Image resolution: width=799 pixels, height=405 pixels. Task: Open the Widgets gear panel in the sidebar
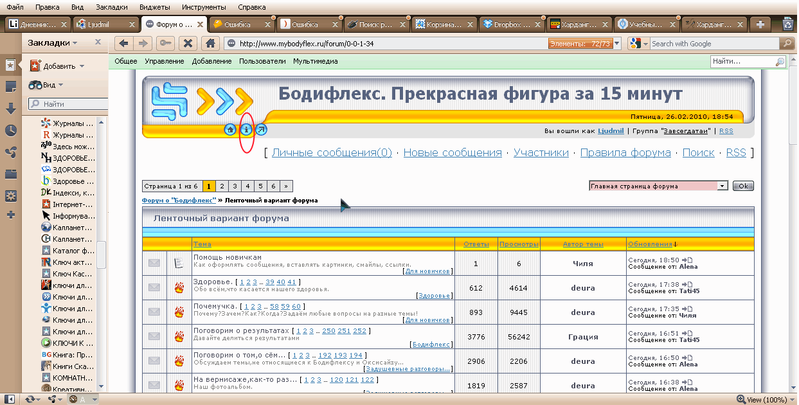click(11, 195)
